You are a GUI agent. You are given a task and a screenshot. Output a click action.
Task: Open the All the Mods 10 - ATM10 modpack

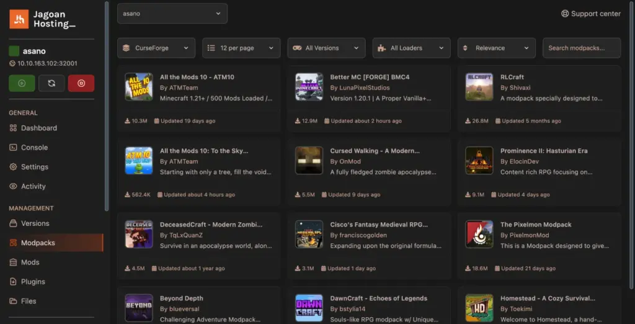(x=199, y=99)
